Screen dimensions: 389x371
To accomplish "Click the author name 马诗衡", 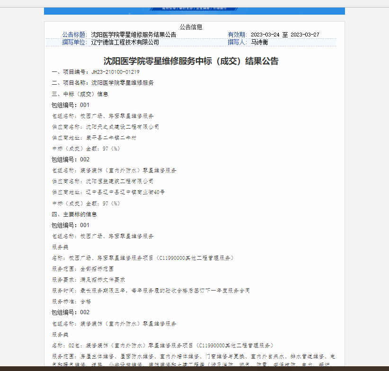I will coord(260,42).
